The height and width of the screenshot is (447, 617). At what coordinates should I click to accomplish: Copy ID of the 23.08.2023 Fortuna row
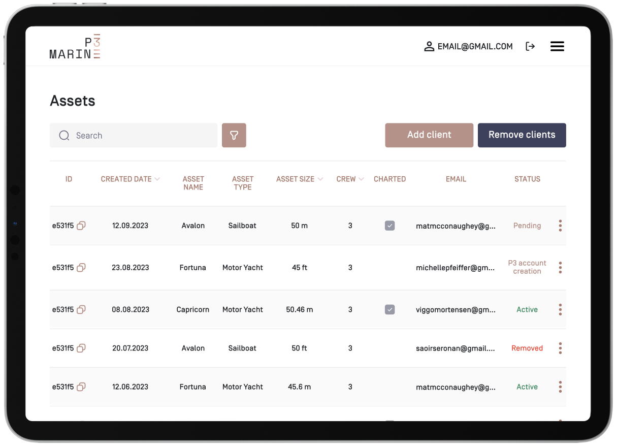[81, 267]
